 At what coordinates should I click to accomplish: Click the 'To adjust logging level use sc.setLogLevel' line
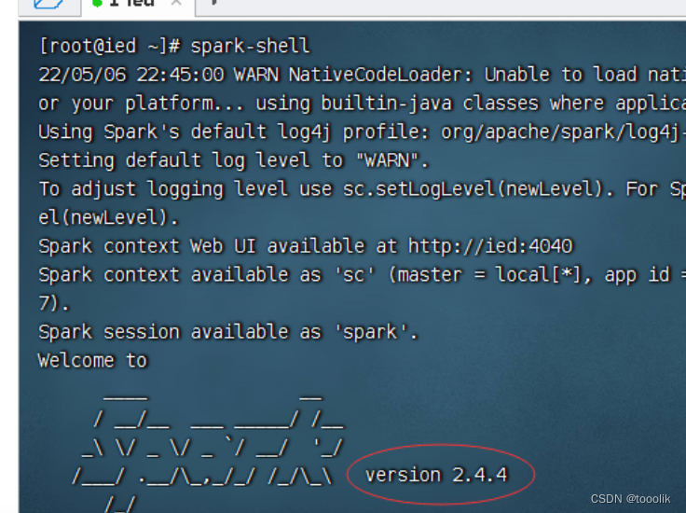[363, 189]
